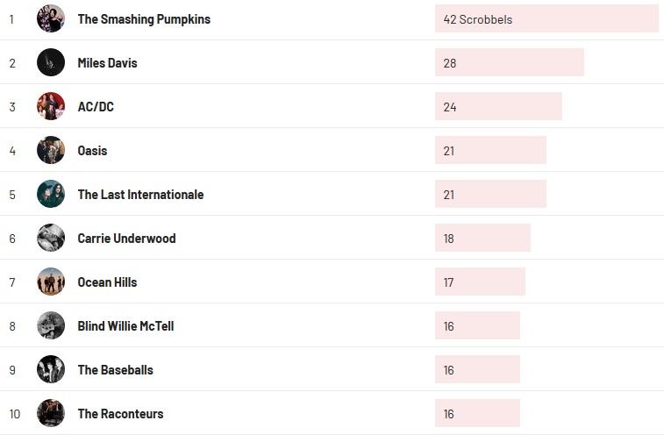Click The Smashing Pumpkins avatar image

(x=51, y=18)
